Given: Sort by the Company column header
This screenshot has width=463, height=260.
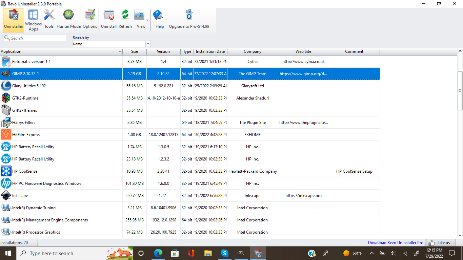Looking at the screenshot, I should pyautogui.click(x=253, y=51).
